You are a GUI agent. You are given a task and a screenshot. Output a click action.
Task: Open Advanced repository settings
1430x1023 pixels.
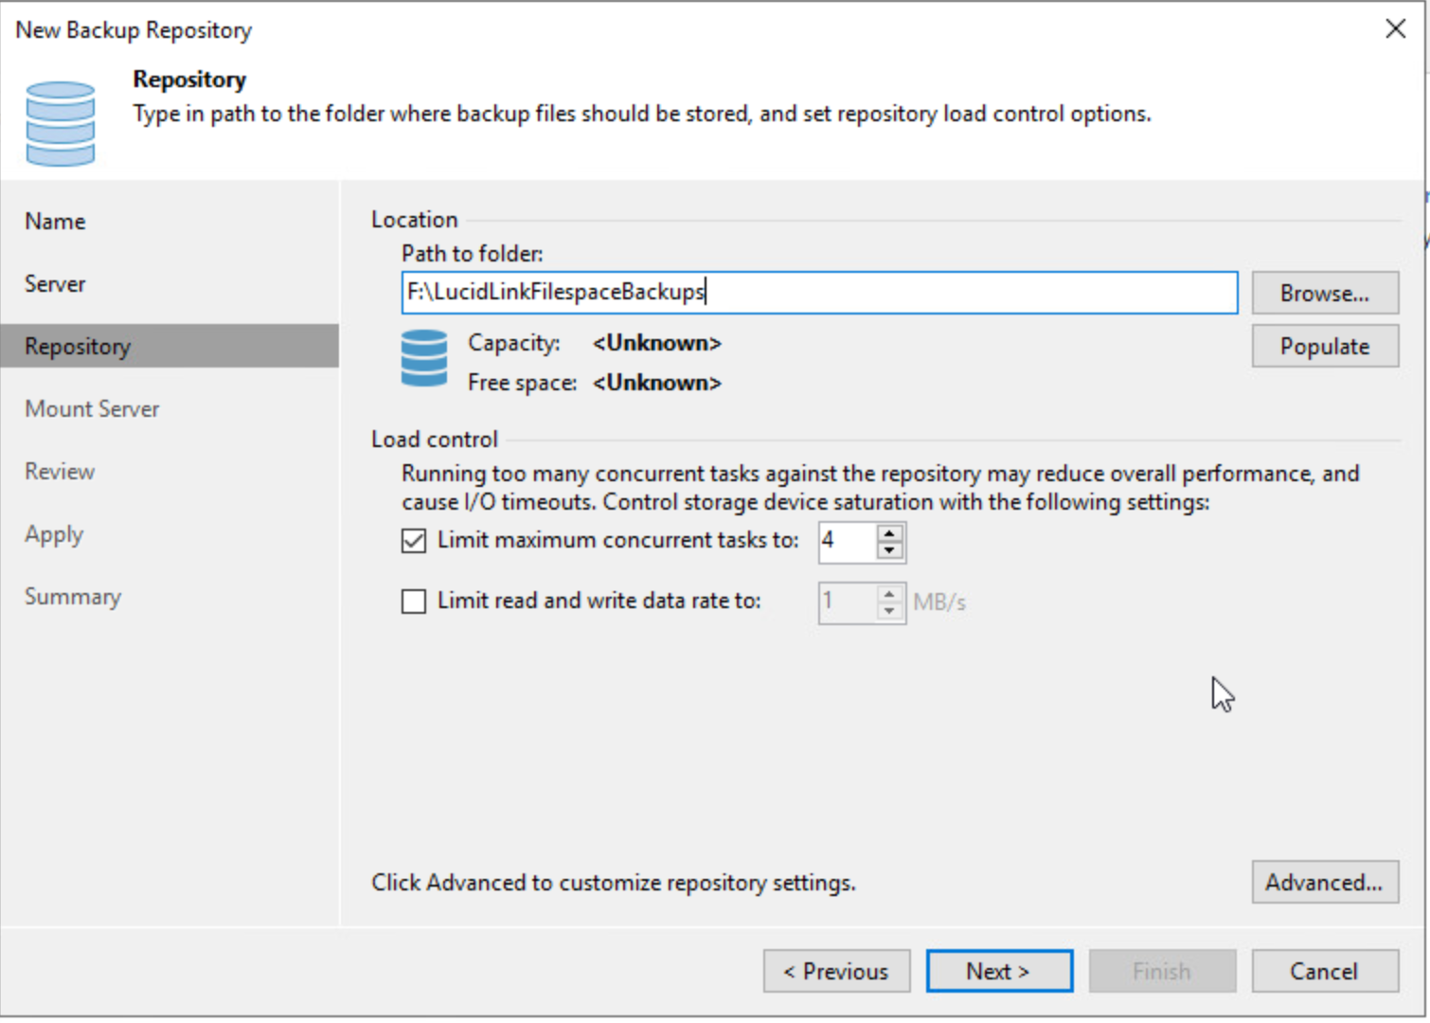[x=1325, y=882]
